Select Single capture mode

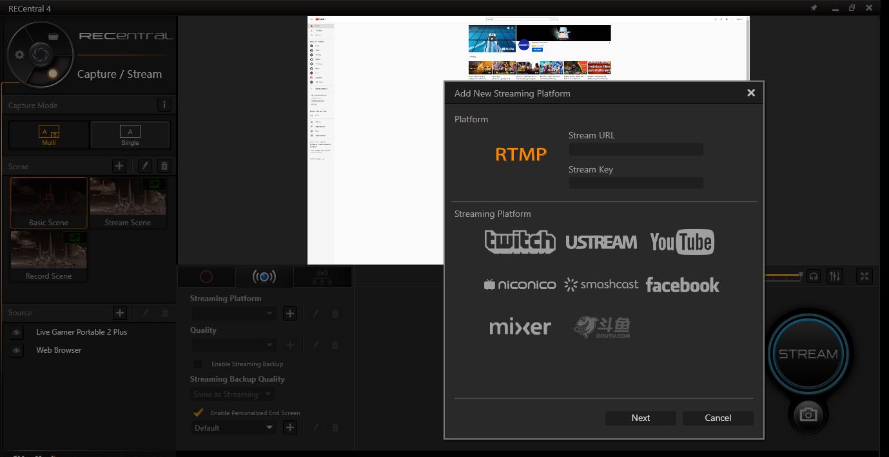130,135
